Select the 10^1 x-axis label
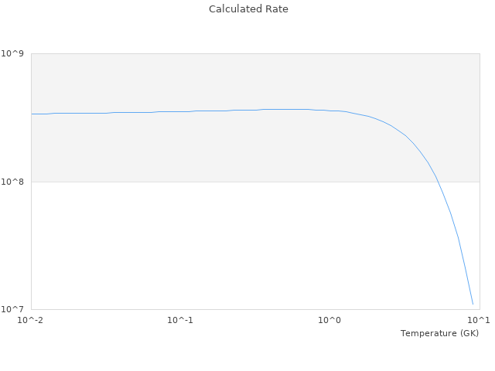Viewport: 495px width, 371px height. coord(479,320)
